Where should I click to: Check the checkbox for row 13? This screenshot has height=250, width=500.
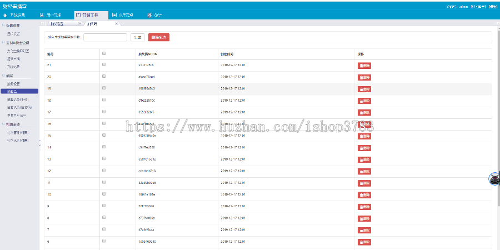pyautogui.click(x=104, y=158)
